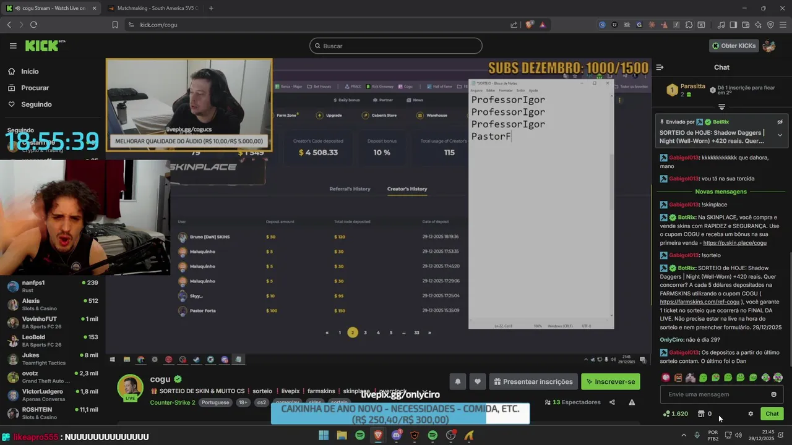
Task: Focus the Buscar search field
Action: [x=396, y=46]
